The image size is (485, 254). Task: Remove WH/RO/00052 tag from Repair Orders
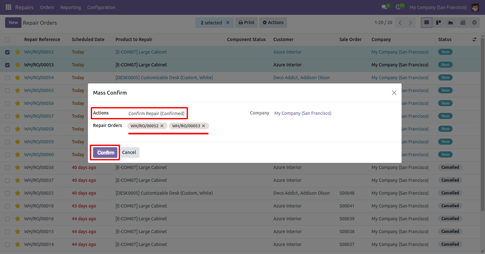tap(162, 126)
